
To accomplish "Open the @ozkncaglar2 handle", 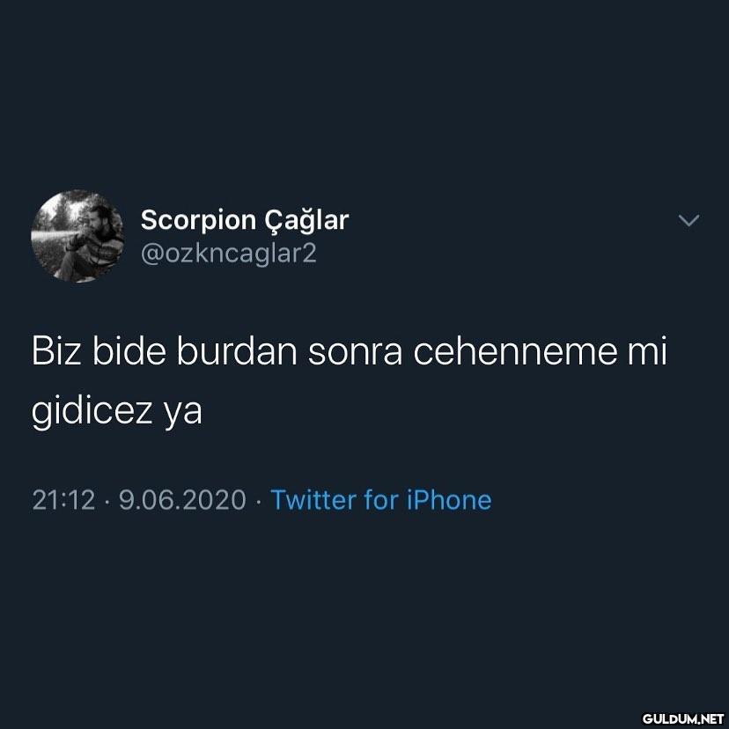I will [228, 254].
